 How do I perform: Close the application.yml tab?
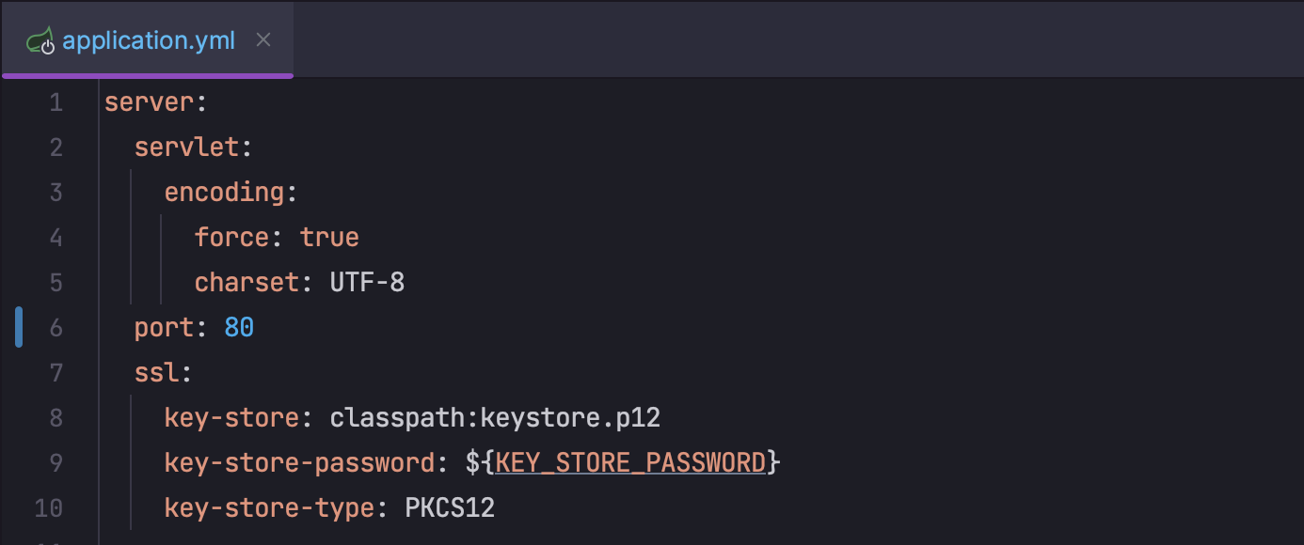263,40
